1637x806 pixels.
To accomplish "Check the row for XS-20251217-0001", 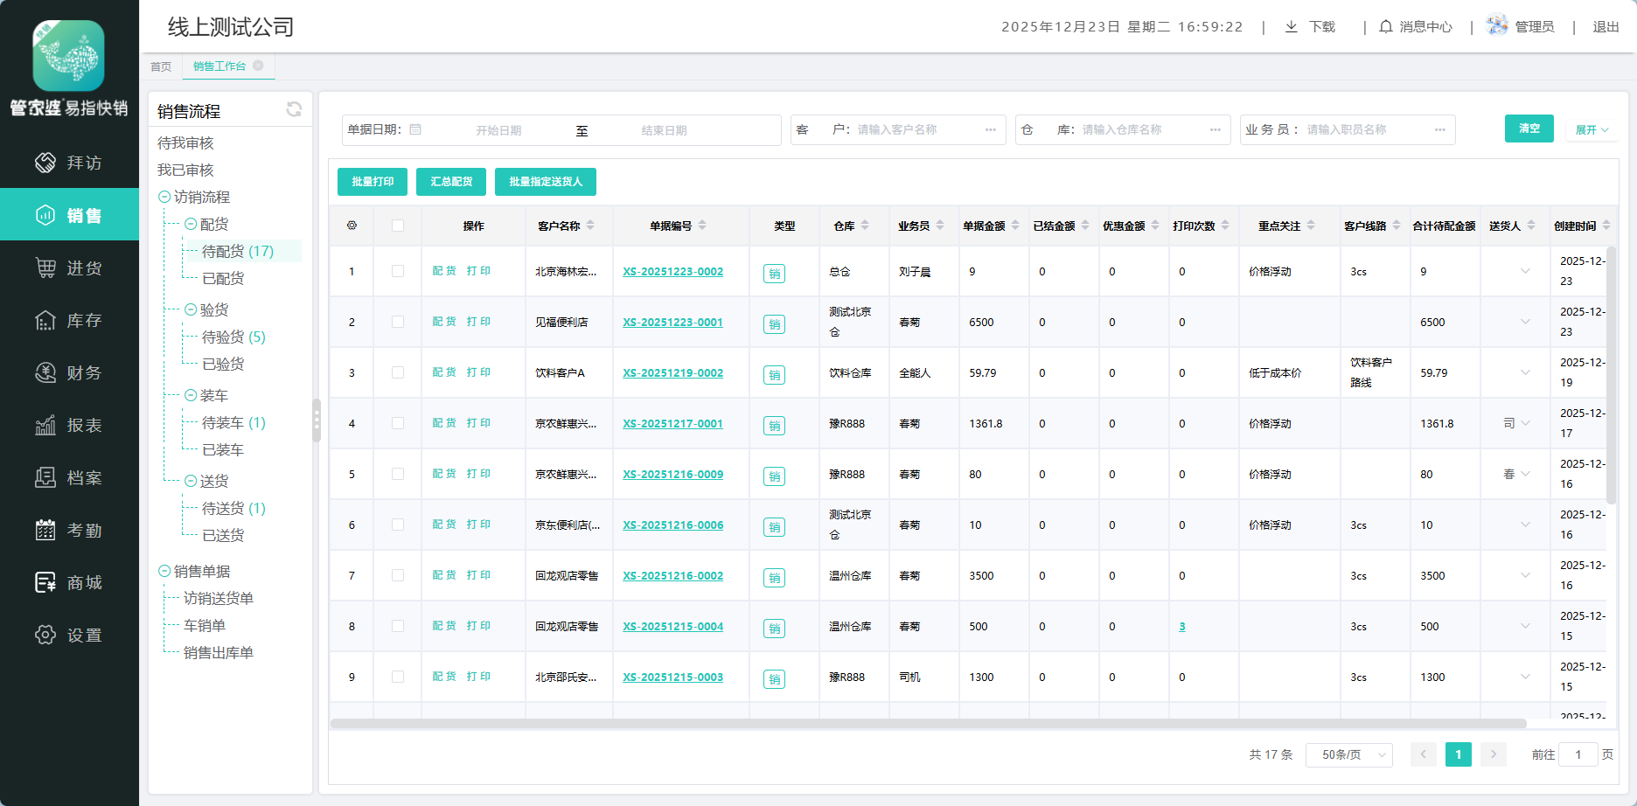I will 398,423.
